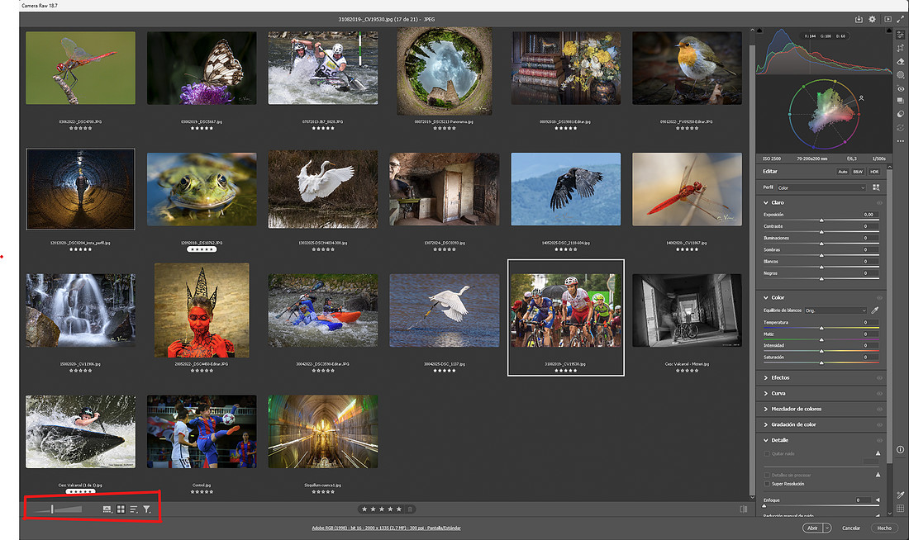909x540 pixels.
Task: Click the Exposición slider track
Action: coord(821,220)
